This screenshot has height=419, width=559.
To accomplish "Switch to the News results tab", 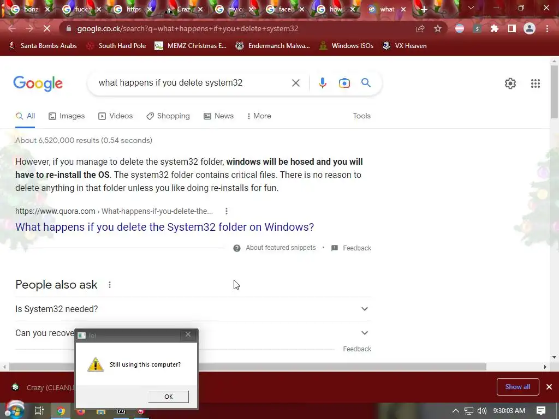I will tap(218, 116).
